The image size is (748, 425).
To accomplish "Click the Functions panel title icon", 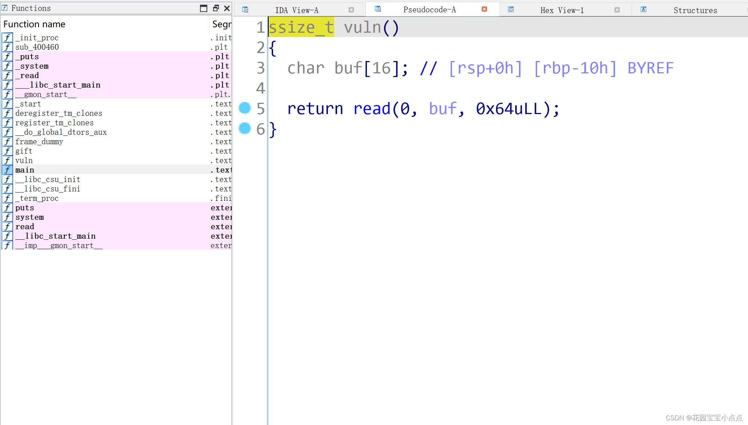I will (5, 8).
